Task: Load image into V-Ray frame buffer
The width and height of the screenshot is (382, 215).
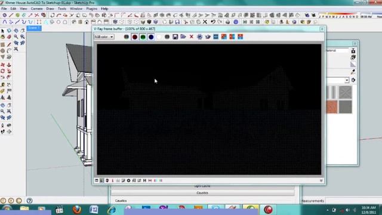Action: [183, 37]
